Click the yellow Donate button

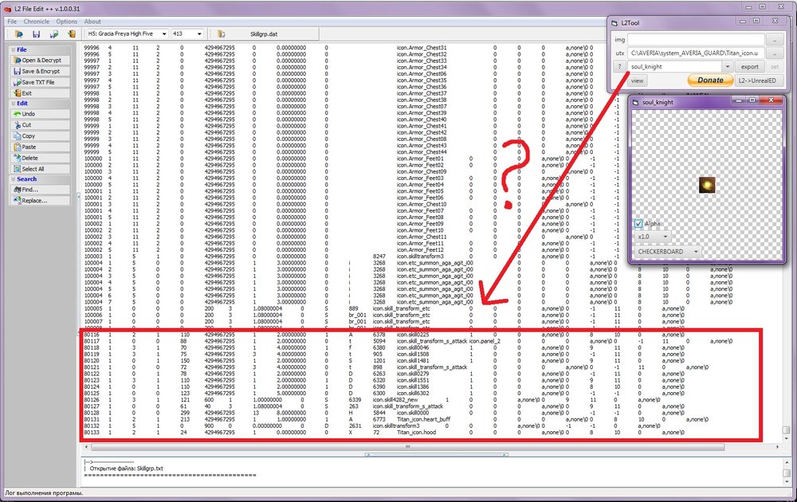point(709,80)
